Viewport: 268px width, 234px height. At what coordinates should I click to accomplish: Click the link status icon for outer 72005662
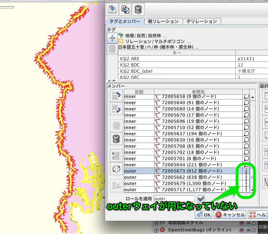[246, 177]
